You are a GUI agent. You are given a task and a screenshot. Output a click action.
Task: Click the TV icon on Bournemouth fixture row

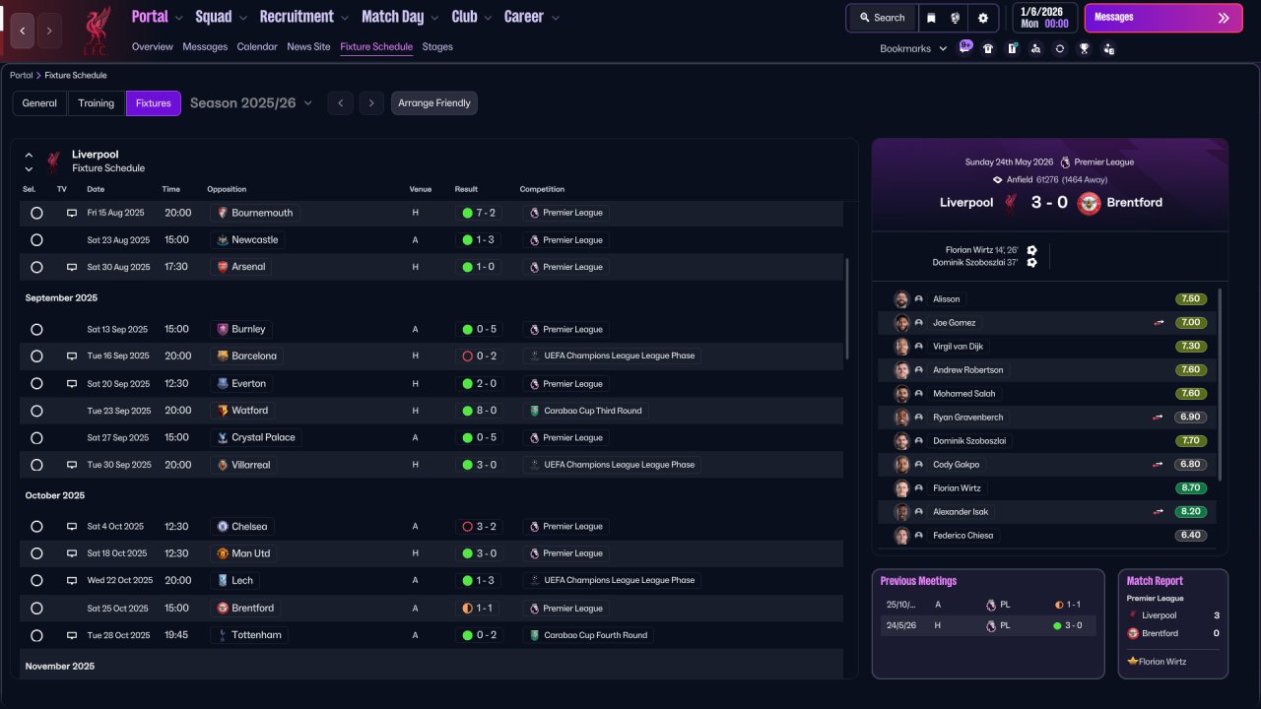tap(72, 213)
